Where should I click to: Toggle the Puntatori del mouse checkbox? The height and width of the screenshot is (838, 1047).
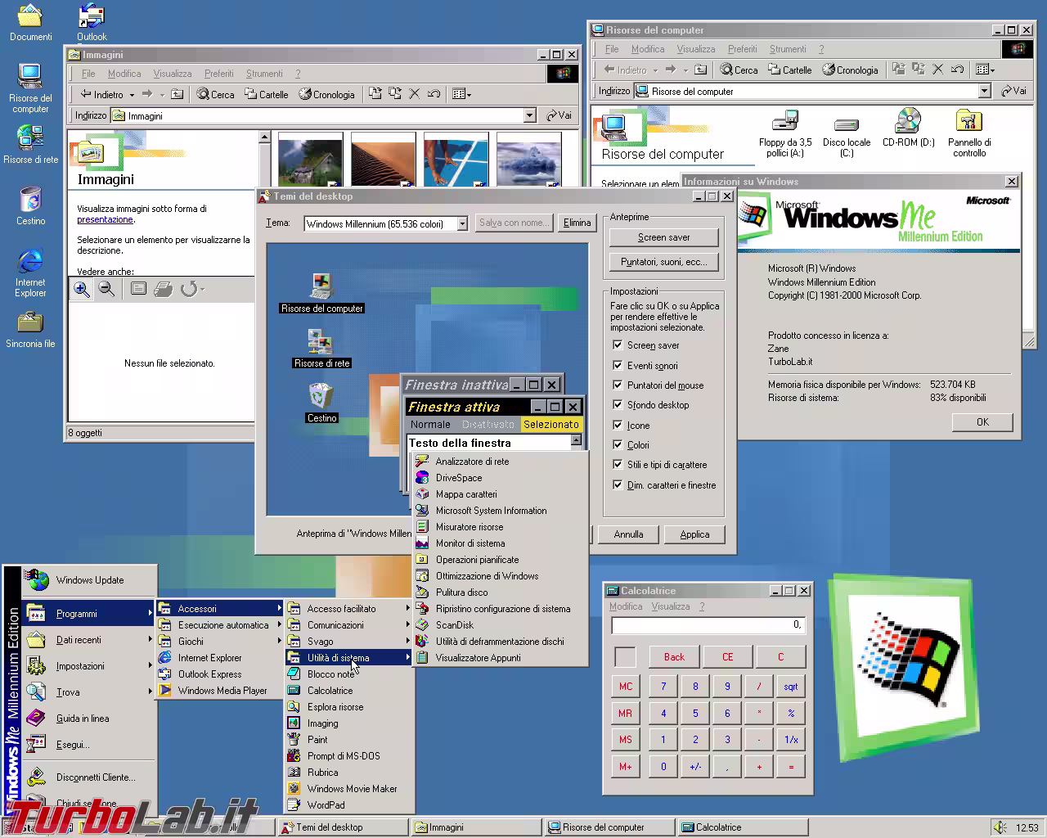(x=618, y=385)
